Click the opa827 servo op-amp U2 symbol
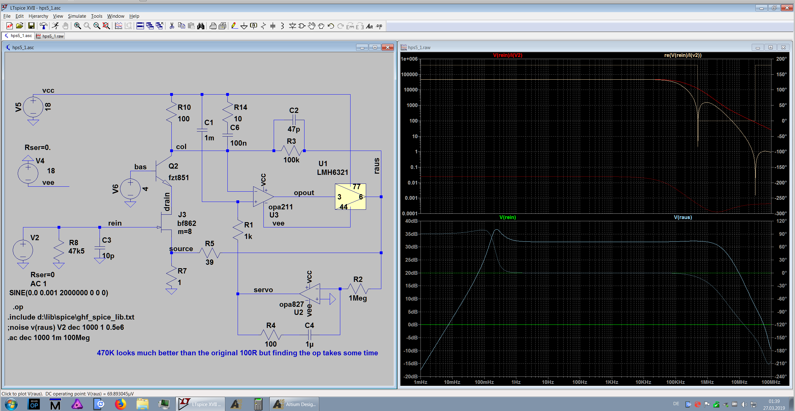 (310, 293)
